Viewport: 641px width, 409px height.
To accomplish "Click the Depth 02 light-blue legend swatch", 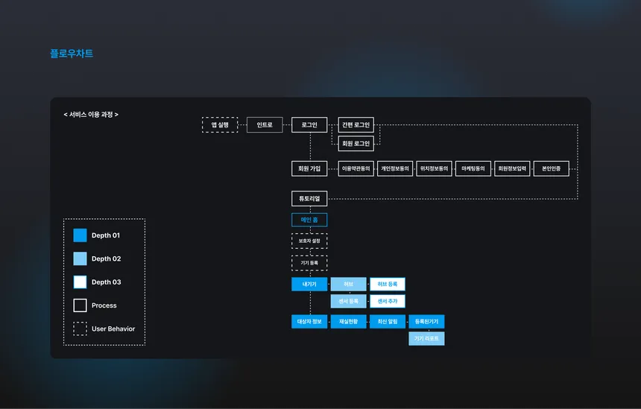I will pos(80,259).
